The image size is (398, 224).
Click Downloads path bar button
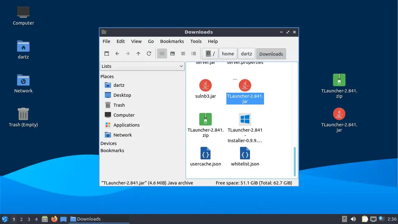coord(271,54)
